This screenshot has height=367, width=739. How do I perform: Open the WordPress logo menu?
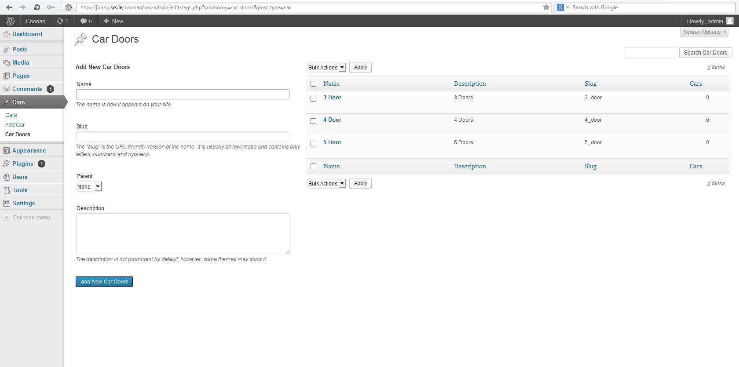(x=10, y=21)
